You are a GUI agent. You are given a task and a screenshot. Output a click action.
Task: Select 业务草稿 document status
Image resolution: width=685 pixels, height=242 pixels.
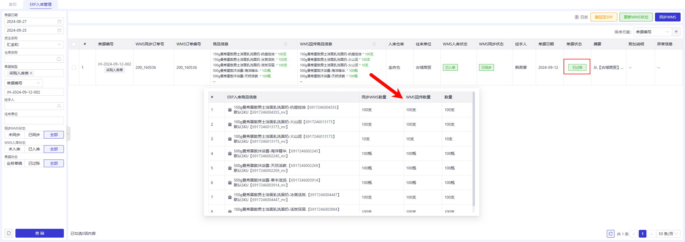(14, 163)
